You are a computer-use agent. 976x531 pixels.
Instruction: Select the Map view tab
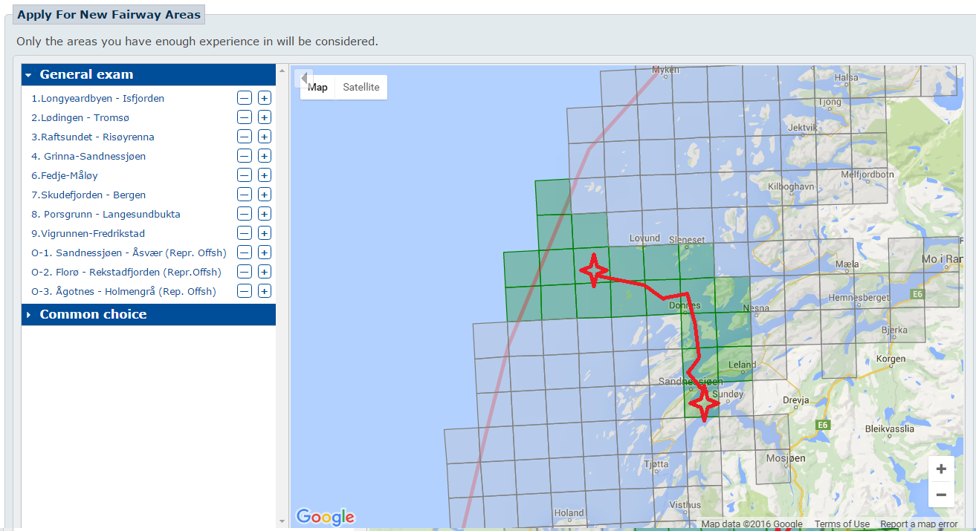tap(317, 87)
